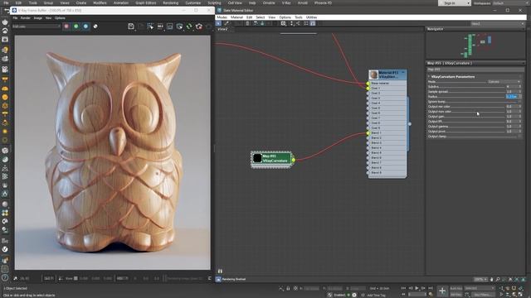
Task: Toggle blue channel in V-Ray Frame Buffer
Action: click(86, 26)
